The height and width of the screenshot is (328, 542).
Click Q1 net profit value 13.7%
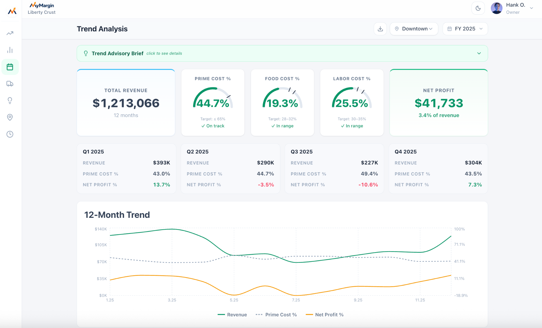tap(161, 185)
